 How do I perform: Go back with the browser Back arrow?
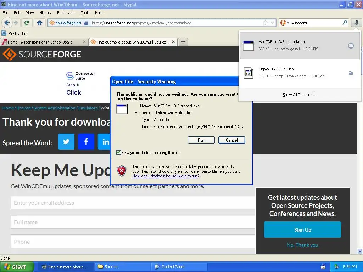[x=7, y=23]
